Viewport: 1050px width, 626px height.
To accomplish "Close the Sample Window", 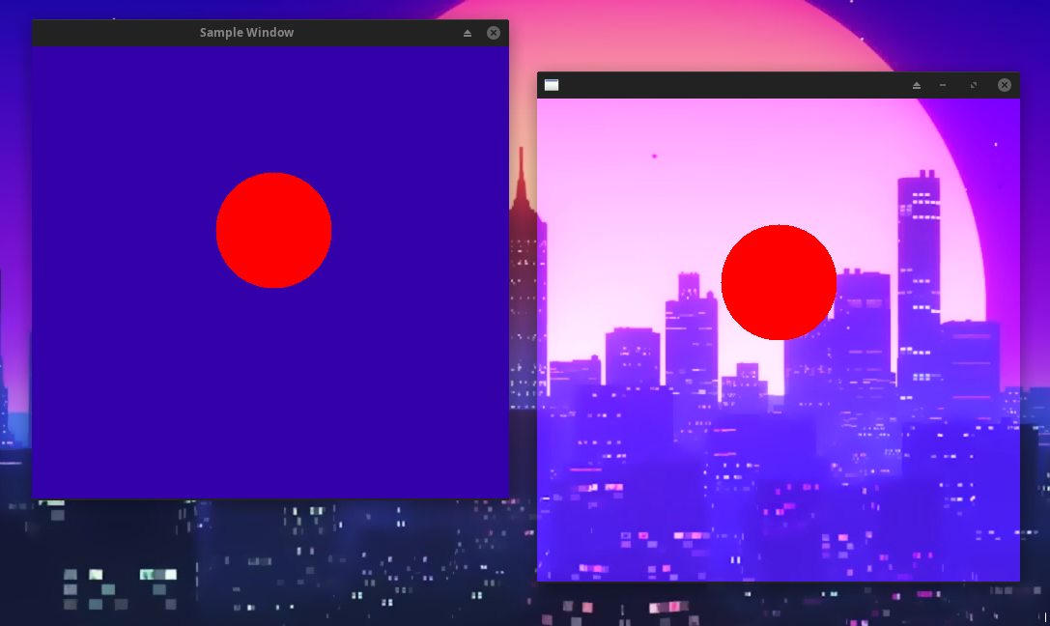I will coord(494,32).
